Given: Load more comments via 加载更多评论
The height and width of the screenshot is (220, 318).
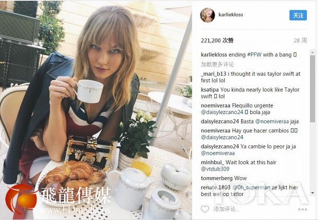Looking at the screenshot, I should tap(217, 65).
